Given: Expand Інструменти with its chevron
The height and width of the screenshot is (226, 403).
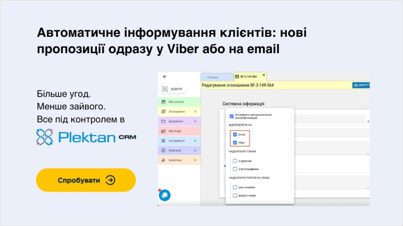Looking at the screenshot, I should pyautogui.click(x=195, y=141).
